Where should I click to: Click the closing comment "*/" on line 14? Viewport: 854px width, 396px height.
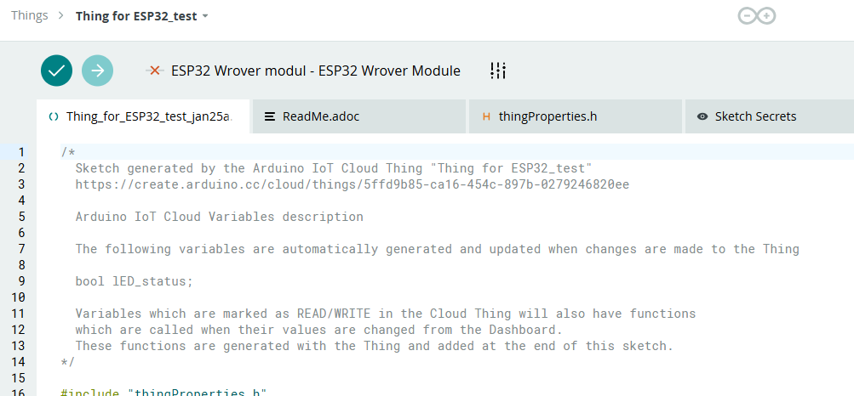click(68, 362)
